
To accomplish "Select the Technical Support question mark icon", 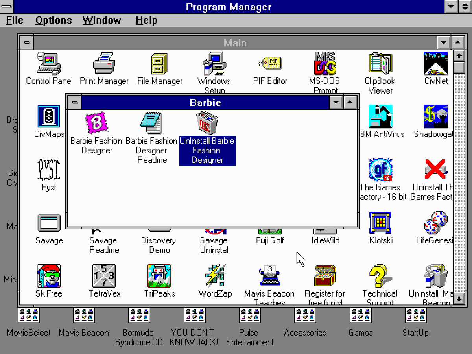I will point(380,276).
